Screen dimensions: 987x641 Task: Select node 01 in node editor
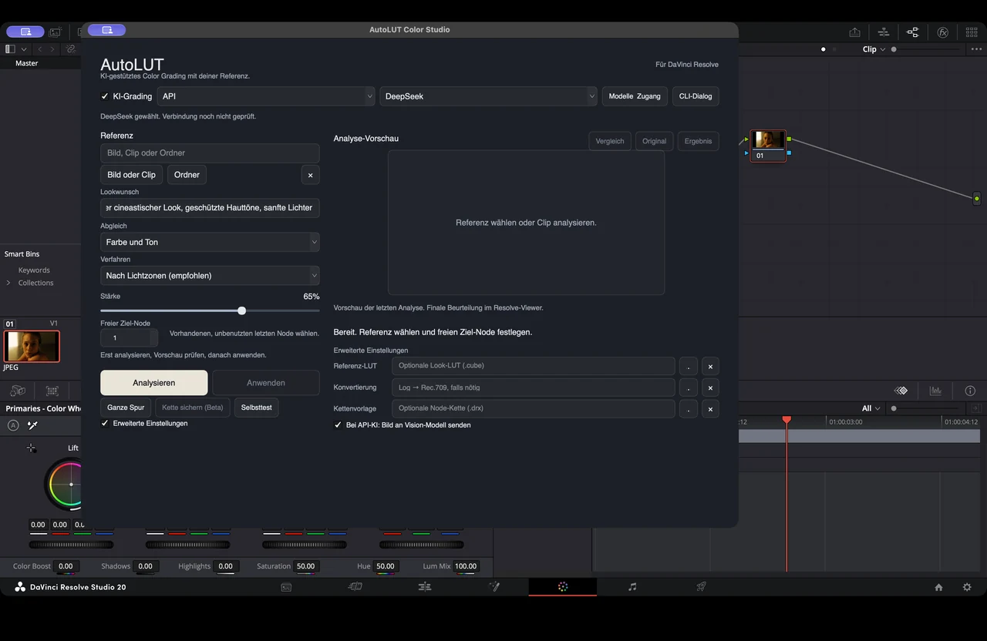(769, 146)
